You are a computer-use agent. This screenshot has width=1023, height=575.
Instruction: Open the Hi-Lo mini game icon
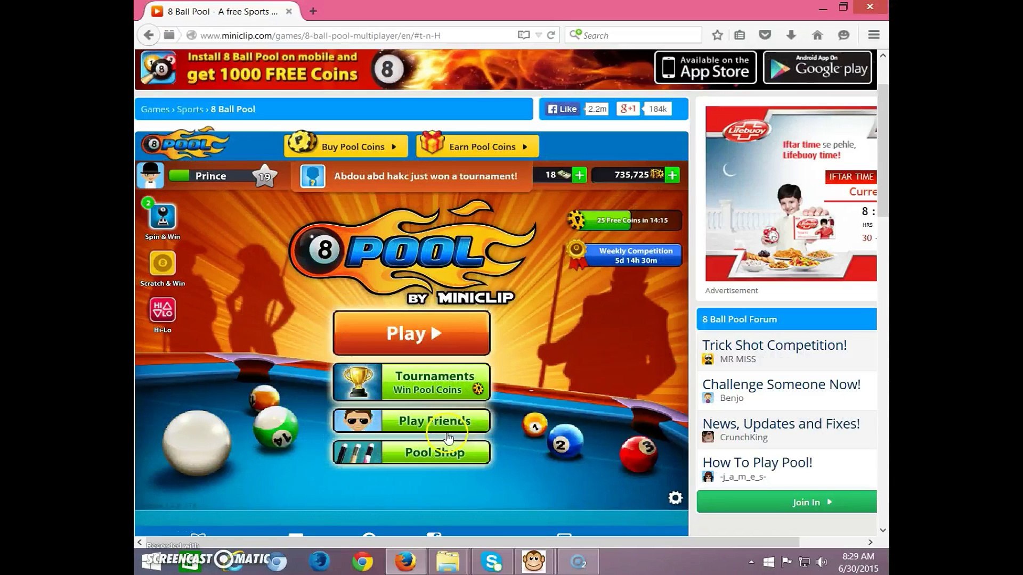(x=163, y=310)
